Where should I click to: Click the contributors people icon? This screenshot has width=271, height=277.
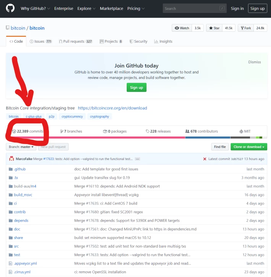pyautogui.click(x=187, y=131)
